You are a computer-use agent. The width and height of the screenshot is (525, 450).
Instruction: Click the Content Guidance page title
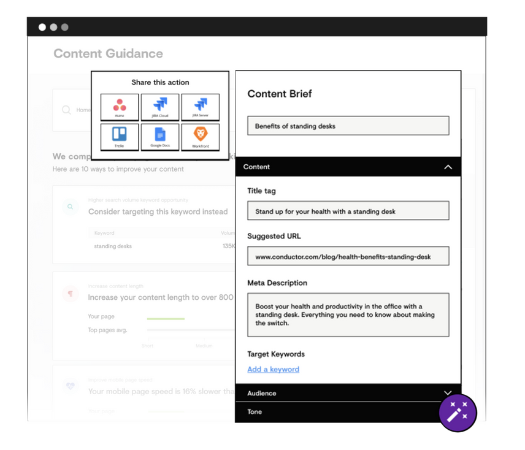point(108,53)
